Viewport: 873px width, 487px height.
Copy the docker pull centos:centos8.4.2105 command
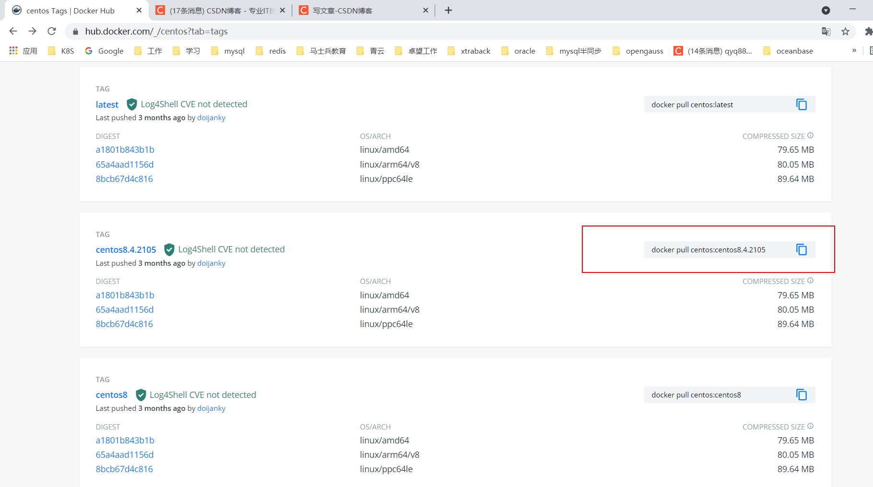click(x=801, y=249)
